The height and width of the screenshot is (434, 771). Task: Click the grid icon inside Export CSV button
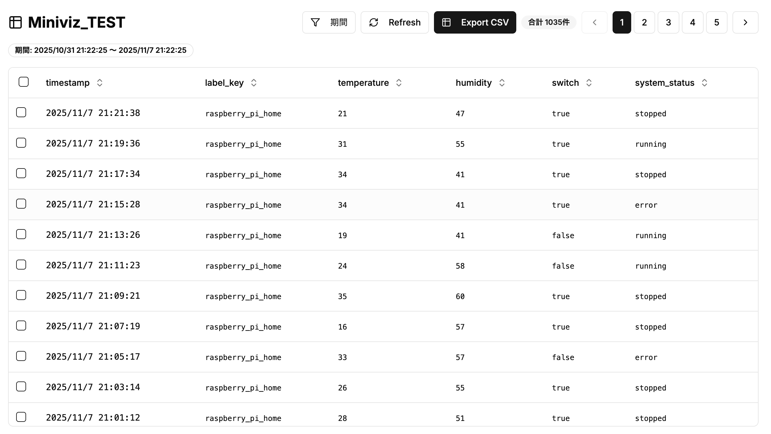pos(446,22)
